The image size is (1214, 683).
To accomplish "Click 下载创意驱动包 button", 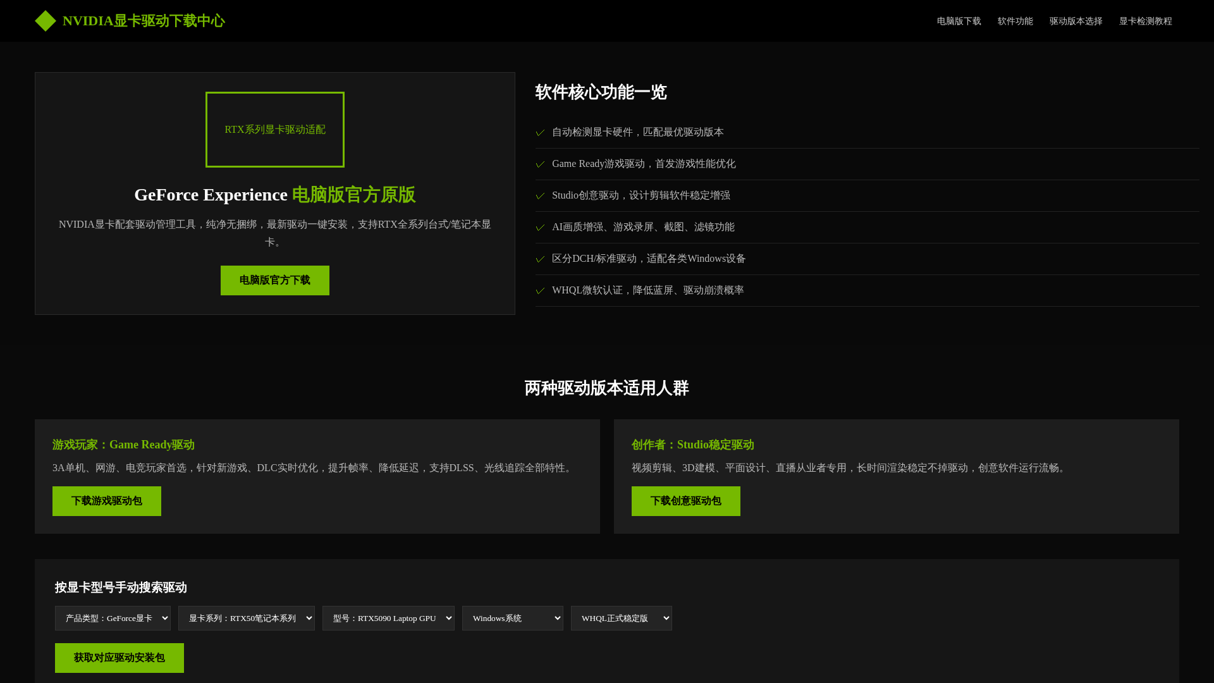I will click(686, 501).
